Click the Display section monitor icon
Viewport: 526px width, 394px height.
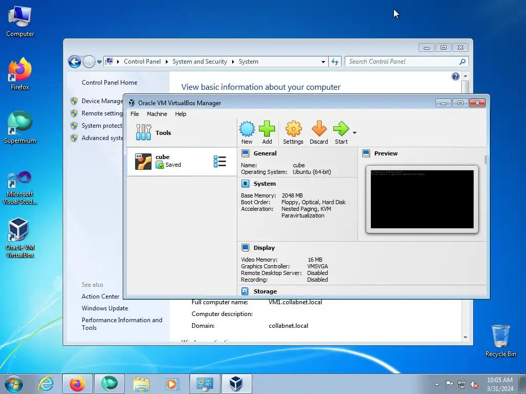point(245,248)
